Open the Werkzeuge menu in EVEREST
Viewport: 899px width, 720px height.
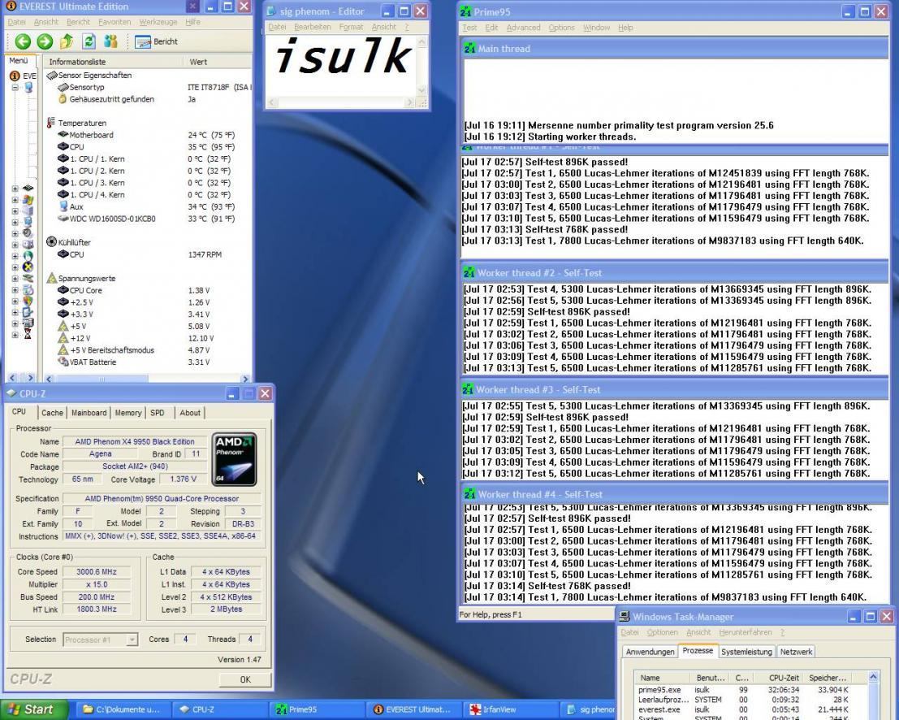158,22
